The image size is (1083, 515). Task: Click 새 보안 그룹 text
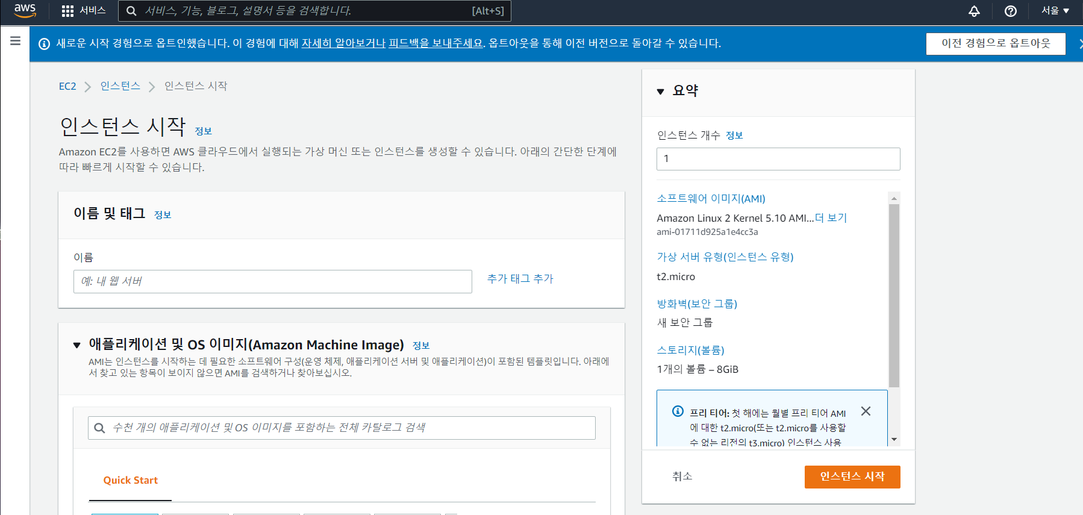click(685, 323)
